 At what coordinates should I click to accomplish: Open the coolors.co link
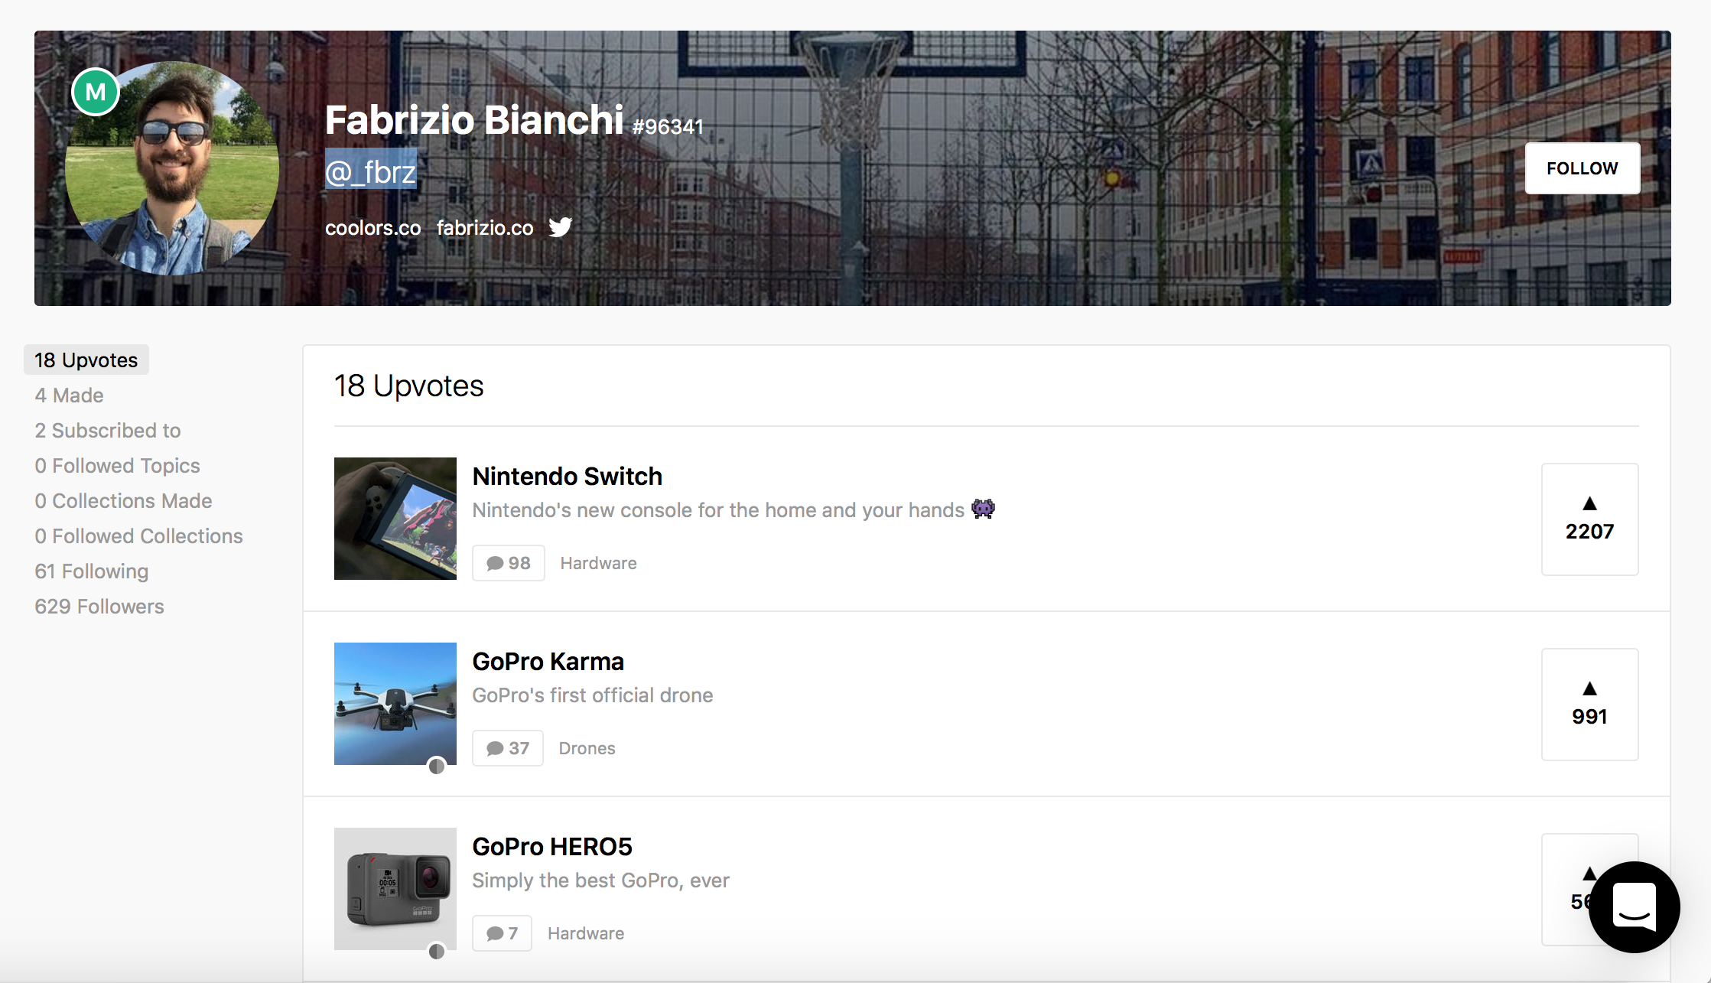tap(372, 228)
